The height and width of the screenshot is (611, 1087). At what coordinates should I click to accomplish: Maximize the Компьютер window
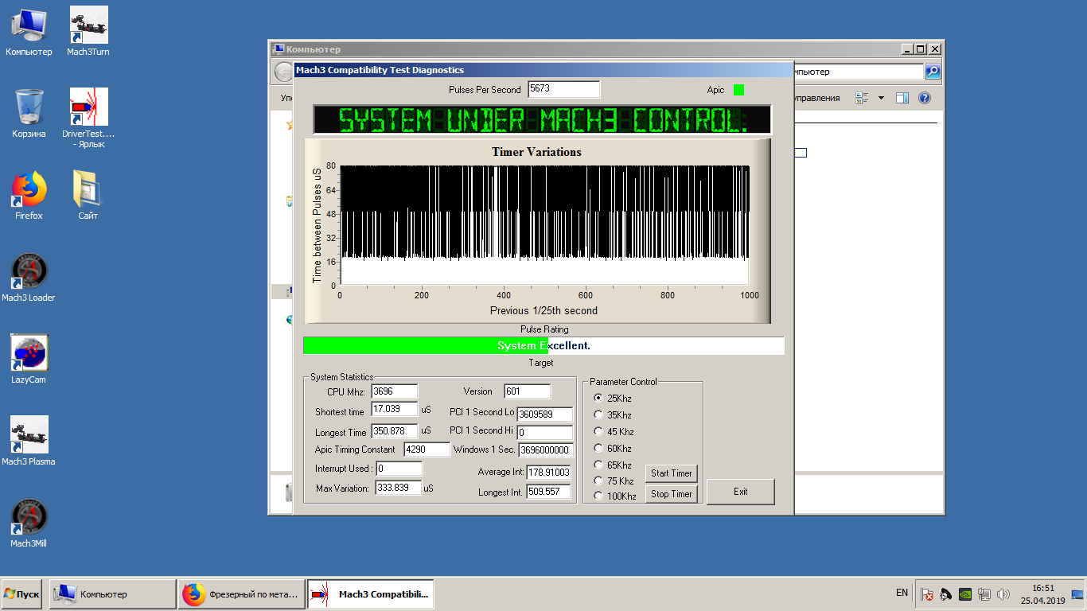pyautogui.click(x=921, y=49)
